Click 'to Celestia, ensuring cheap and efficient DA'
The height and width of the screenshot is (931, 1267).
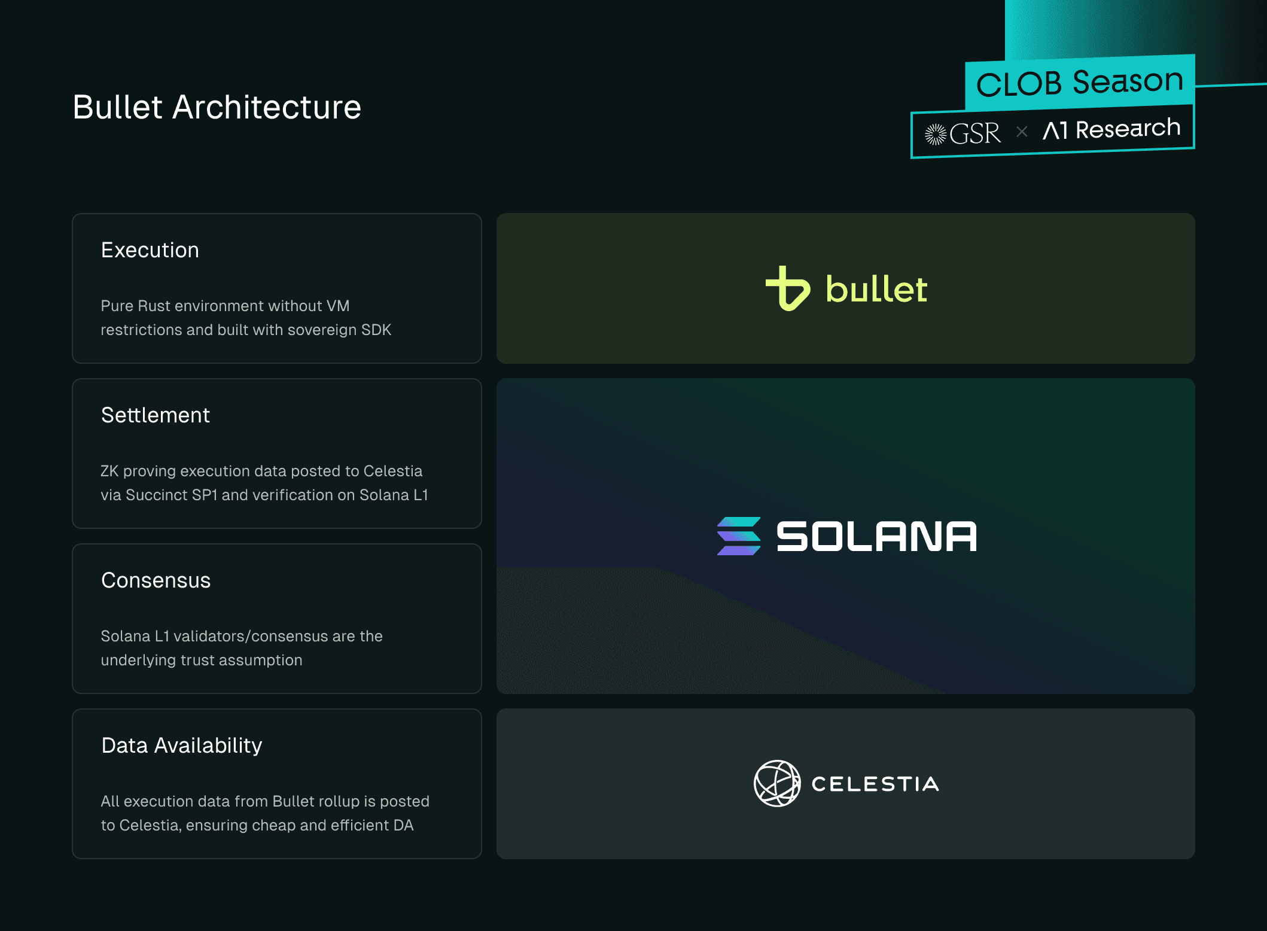point(257,825)
